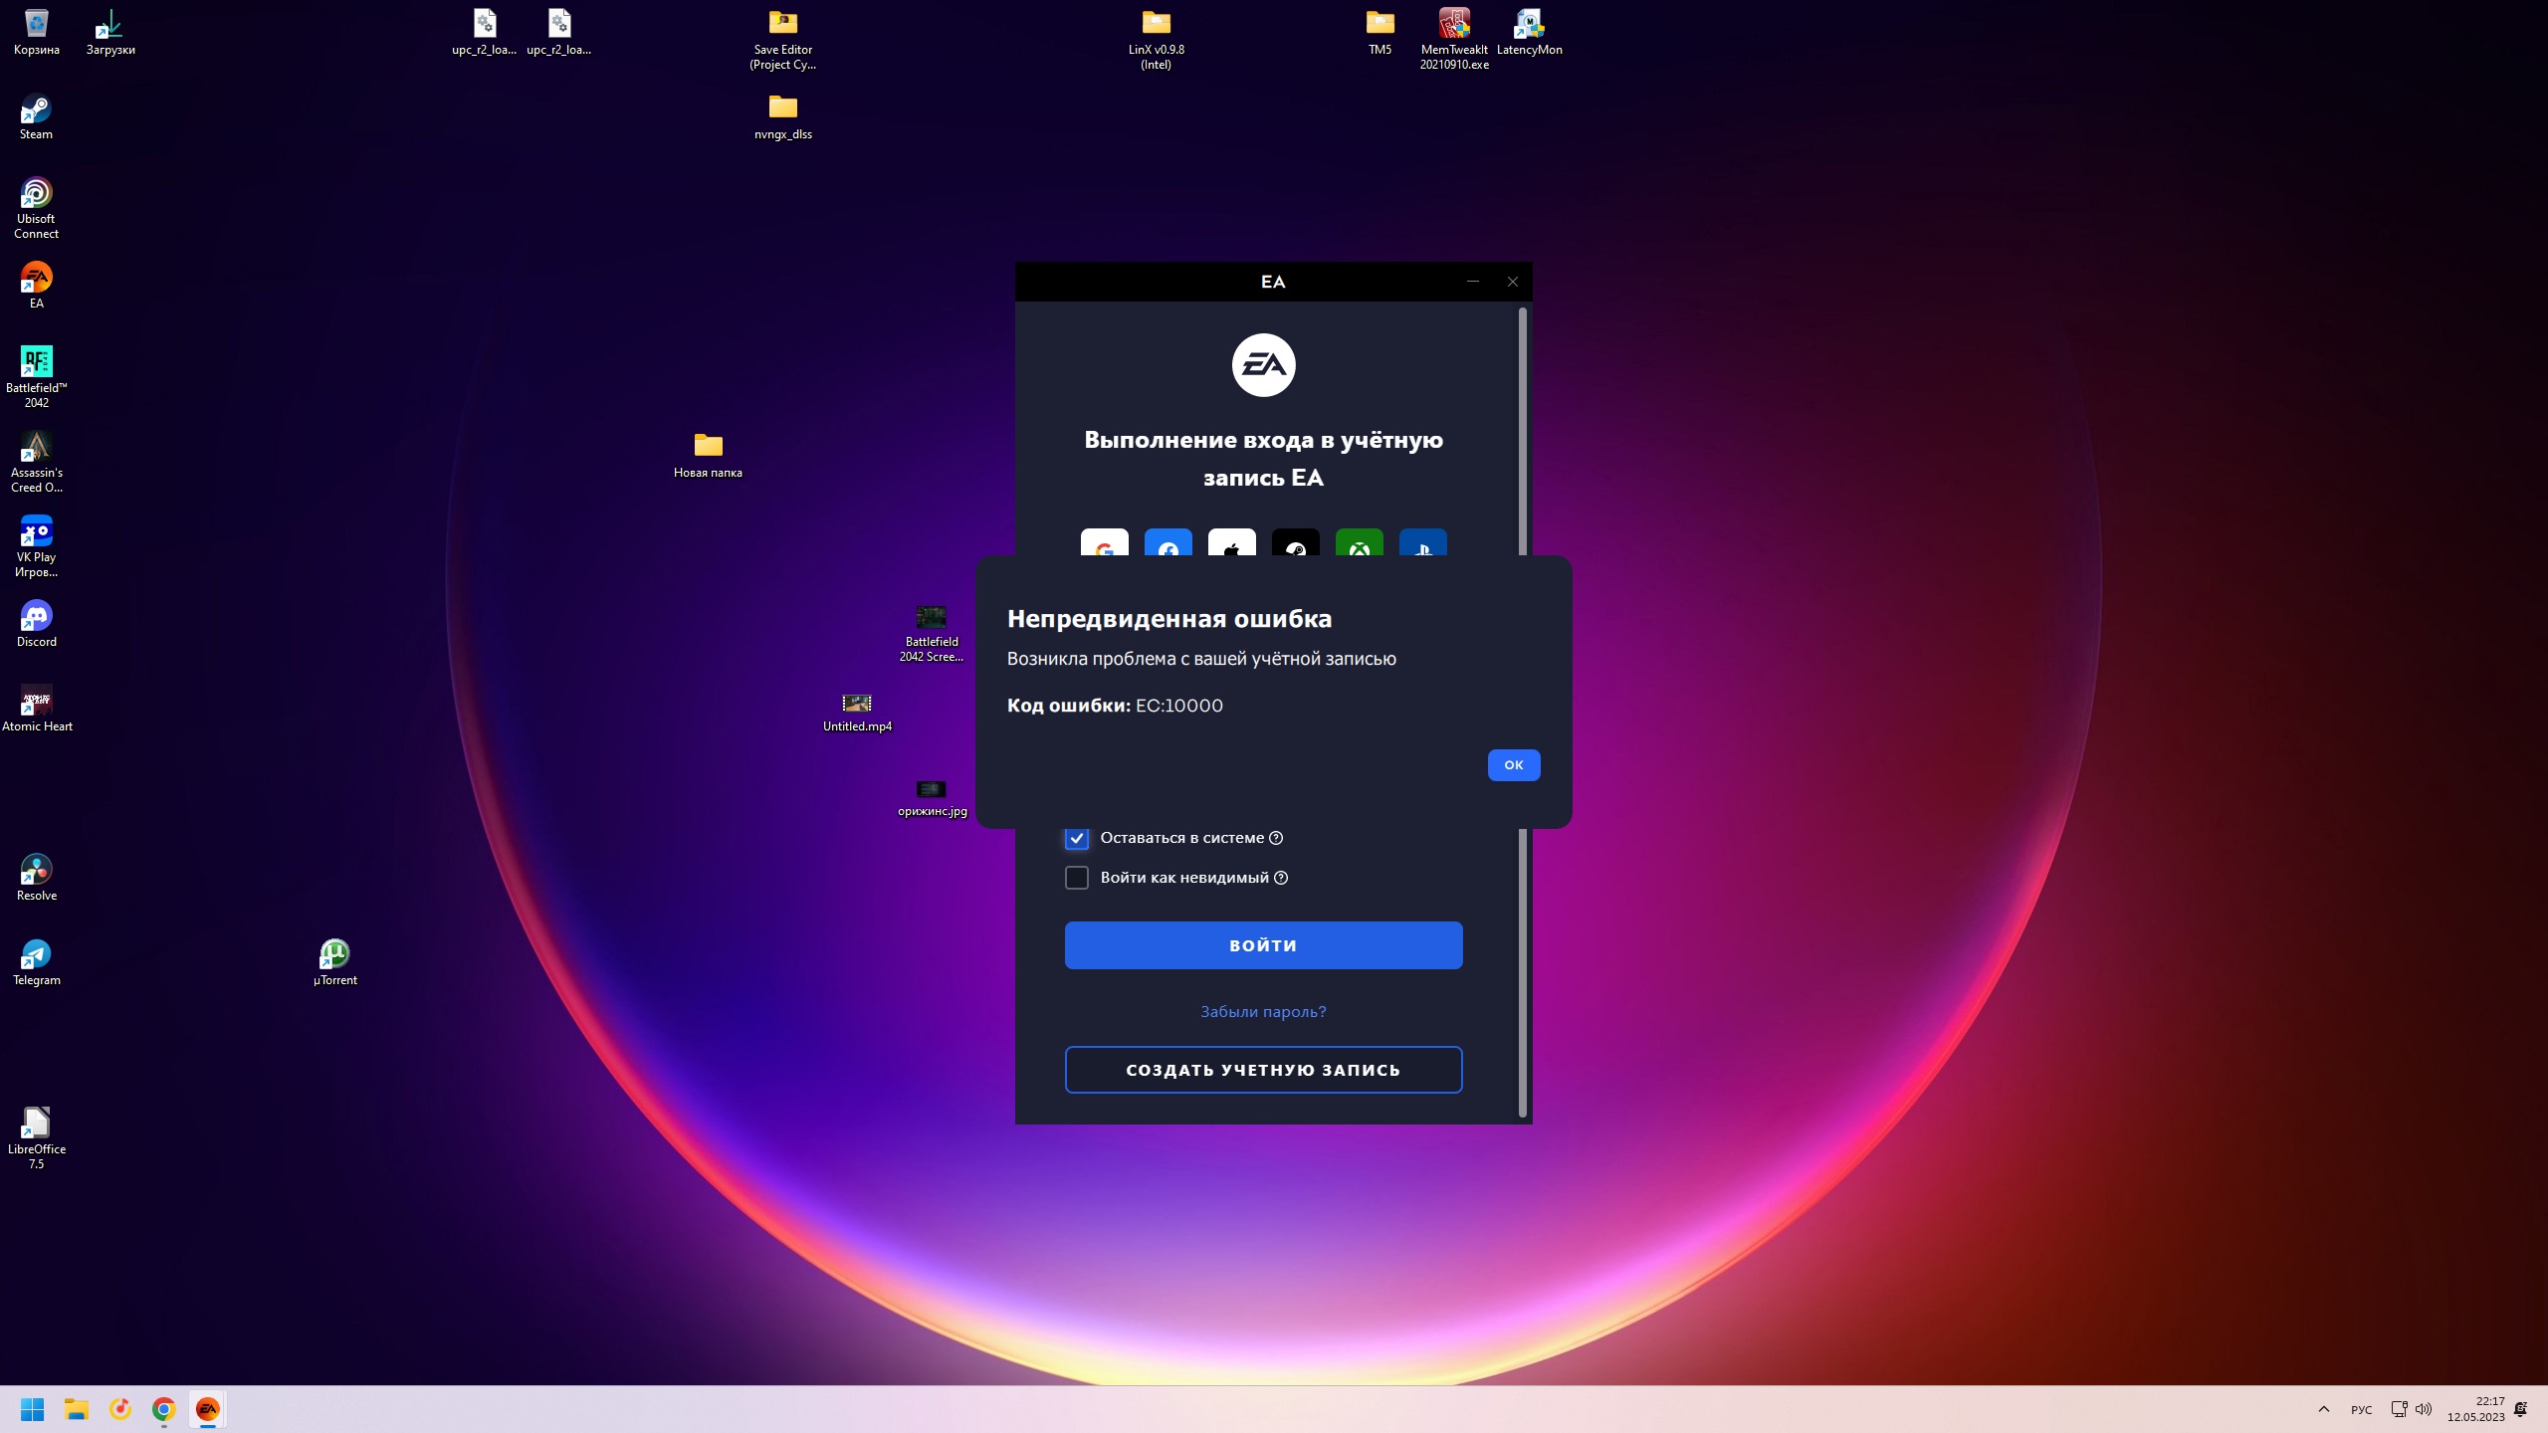Image resolution: width=2548 pixels, height=1433 pixels.
Task: Expand hidden system tray icons chevron
Action: (x=2323, y=1409)
